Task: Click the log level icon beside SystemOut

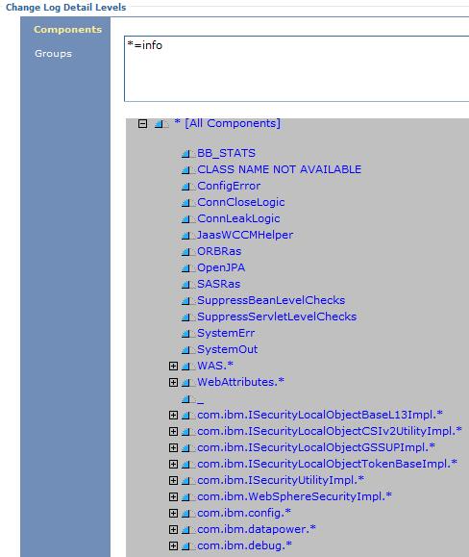Action: [x=187, y=349]
